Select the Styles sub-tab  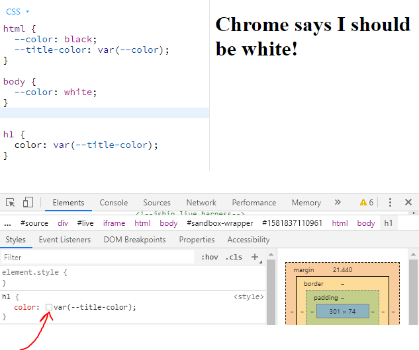point(16,240)
